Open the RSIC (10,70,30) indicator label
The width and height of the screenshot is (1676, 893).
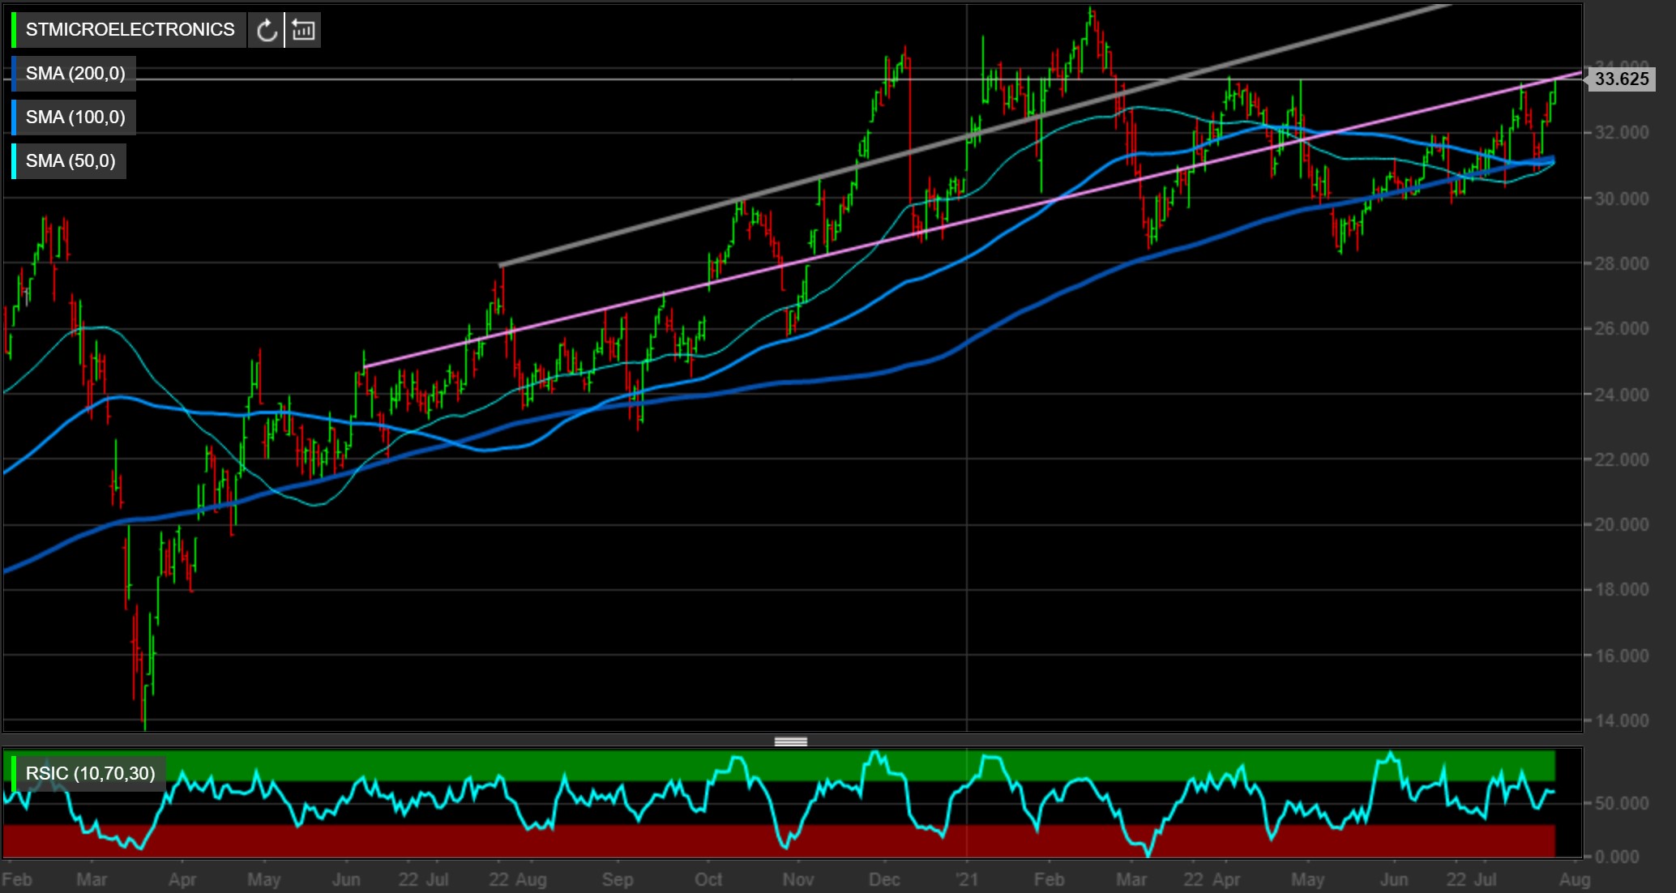coord(90,773)
